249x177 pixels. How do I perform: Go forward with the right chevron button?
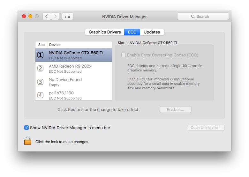pyautogui.click(x=55, y=16)
